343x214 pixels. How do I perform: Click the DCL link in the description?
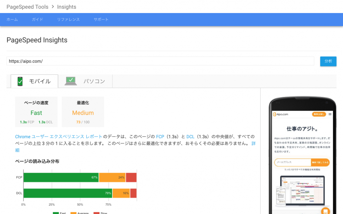(190, 137)
